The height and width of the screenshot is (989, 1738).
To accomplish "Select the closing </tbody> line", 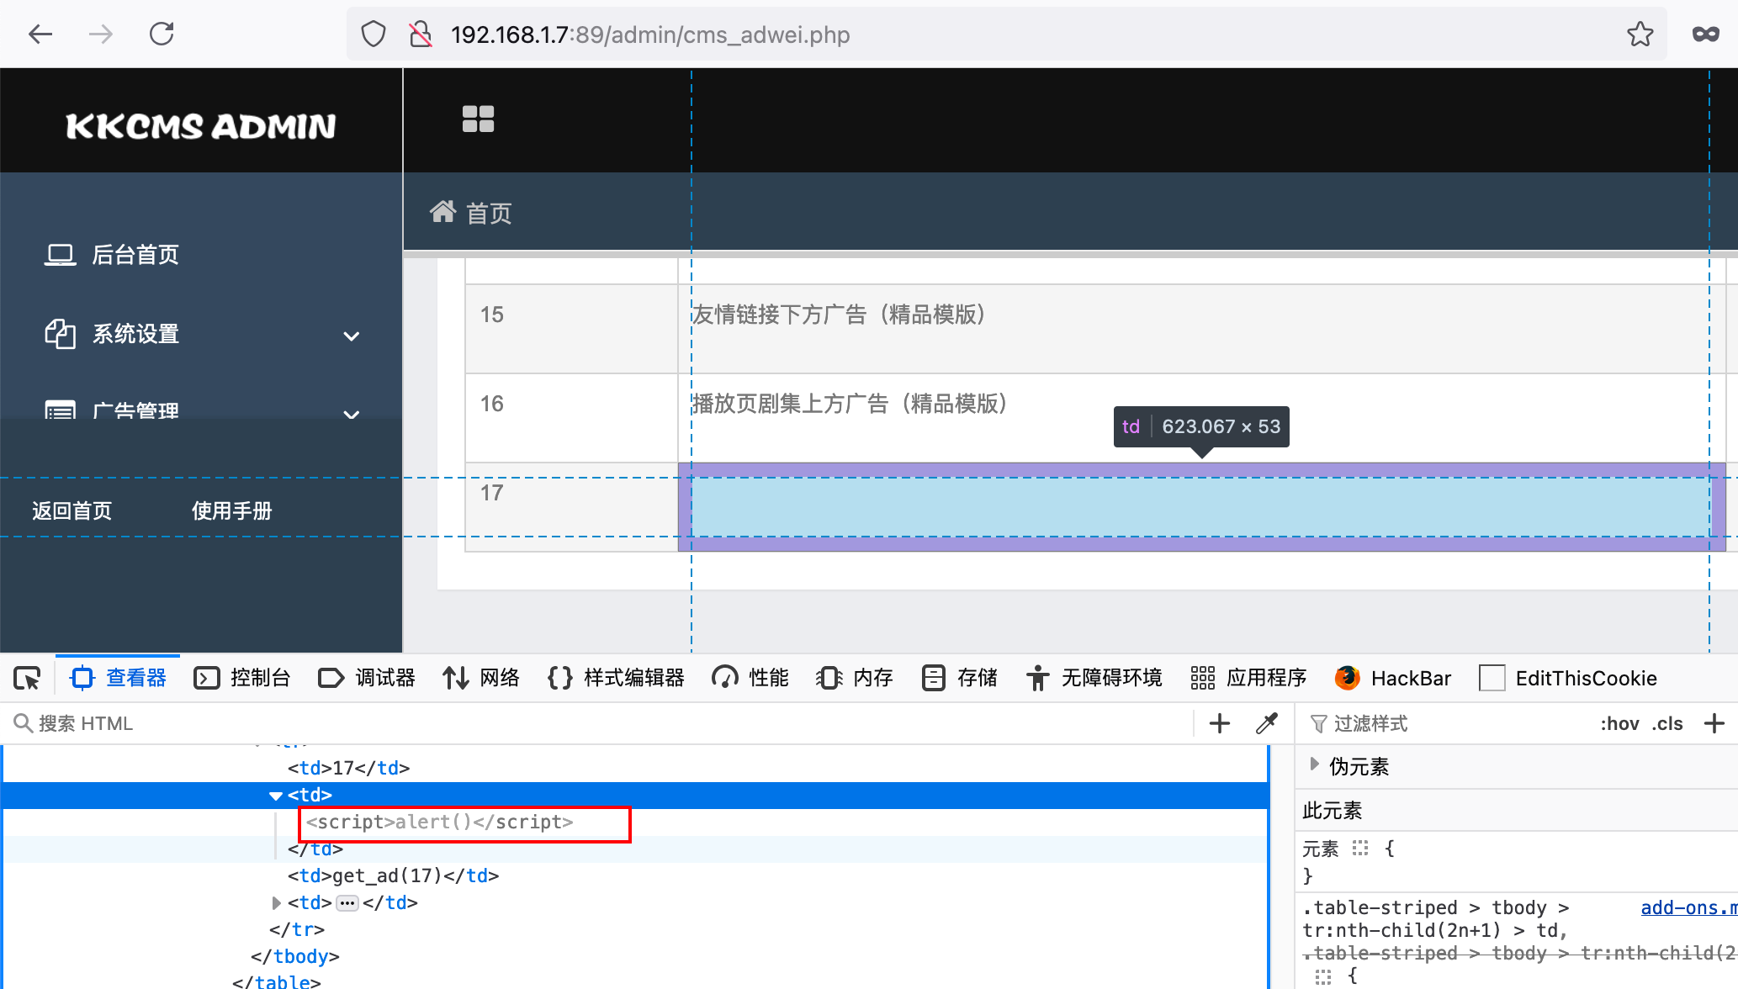I will 294,956.
